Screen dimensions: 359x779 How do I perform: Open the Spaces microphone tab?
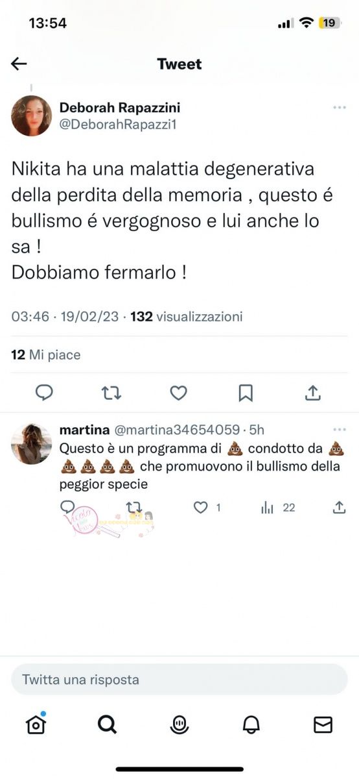point(179,725)
